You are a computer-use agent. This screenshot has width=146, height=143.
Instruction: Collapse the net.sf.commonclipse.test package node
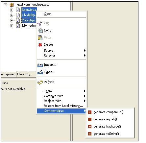(5, 5)
